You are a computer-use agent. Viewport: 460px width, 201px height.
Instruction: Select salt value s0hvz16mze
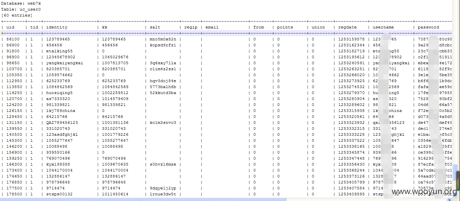tap(163, 164)
